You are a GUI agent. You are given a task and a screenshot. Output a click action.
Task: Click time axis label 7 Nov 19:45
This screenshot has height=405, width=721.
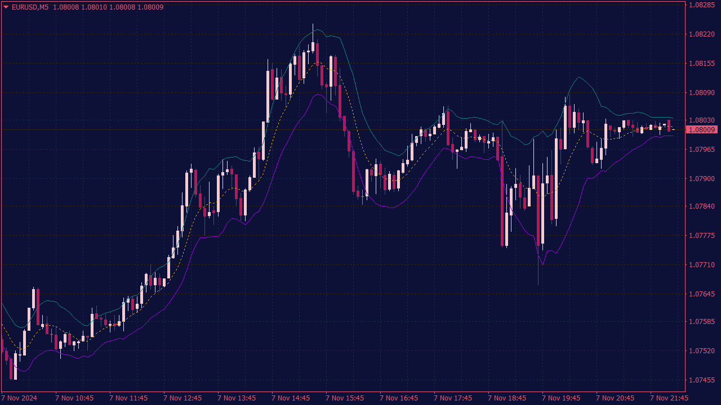point(561,398)
